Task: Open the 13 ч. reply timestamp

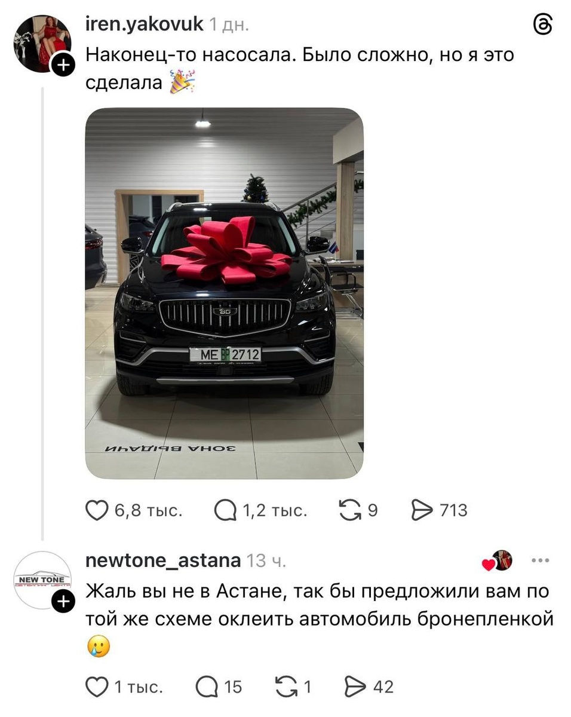Action: (266, 561)
